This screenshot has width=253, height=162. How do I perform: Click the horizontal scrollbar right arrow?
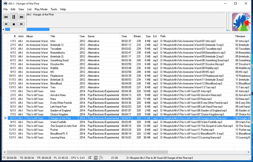coord(248,152)
